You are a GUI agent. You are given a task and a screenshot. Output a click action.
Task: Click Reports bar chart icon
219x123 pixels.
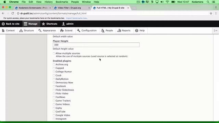pos(119,30)
